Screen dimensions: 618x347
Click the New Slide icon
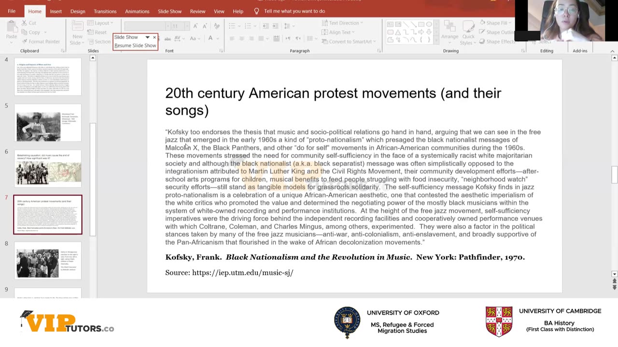77,26
